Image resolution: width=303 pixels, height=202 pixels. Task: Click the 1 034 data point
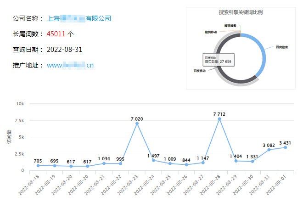pyautogui.click(x=104, y=163)
